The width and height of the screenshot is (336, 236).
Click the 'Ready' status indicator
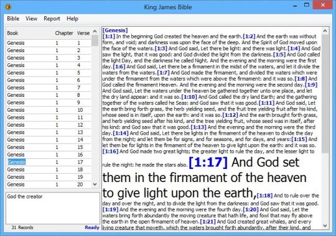click(92, 227)
